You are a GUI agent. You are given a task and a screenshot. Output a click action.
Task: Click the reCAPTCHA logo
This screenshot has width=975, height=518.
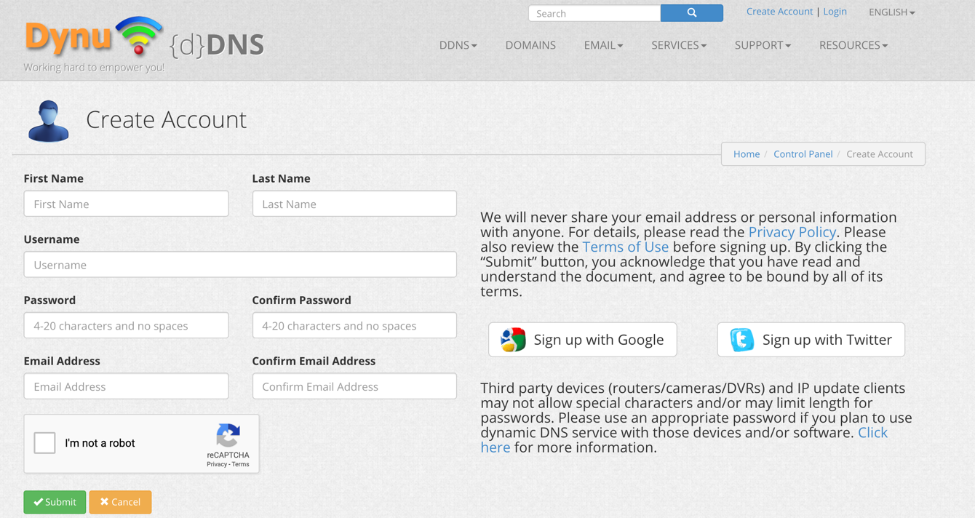(x=228, y=436)
